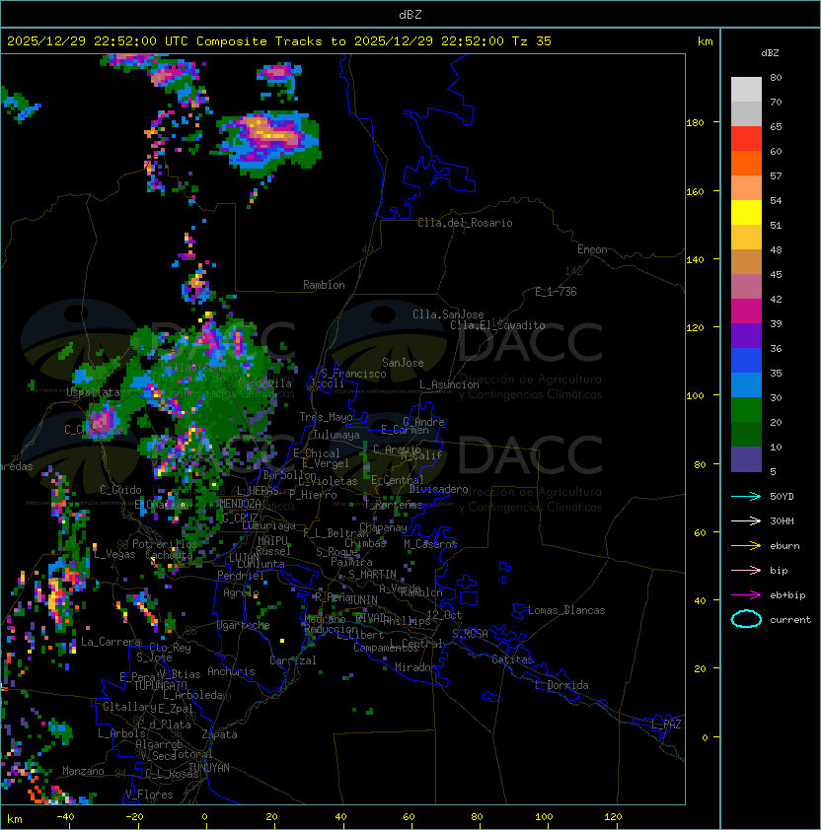Click the 'Manzano' map label
Image resolution: width=821 pixels, height=830 pixels.
click(x=83, y=771)
